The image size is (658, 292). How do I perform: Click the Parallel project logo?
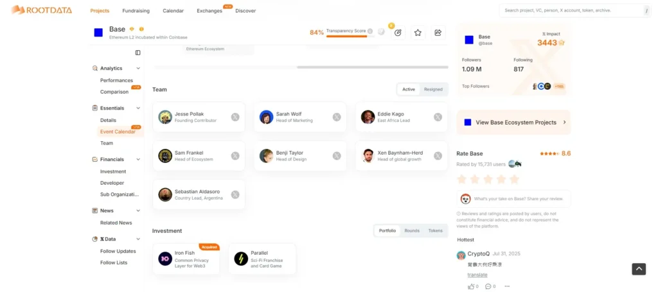241,259
